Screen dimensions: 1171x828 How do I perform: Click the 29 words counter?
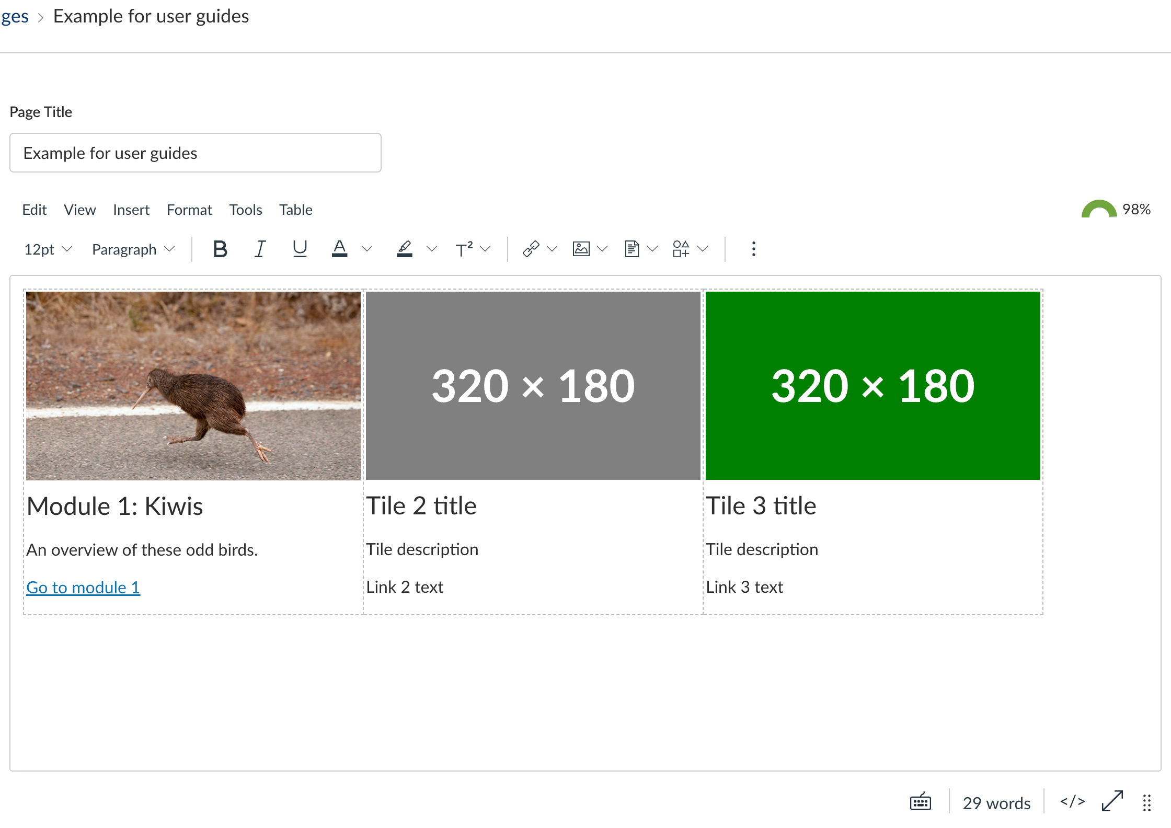(x=996, y=803)
